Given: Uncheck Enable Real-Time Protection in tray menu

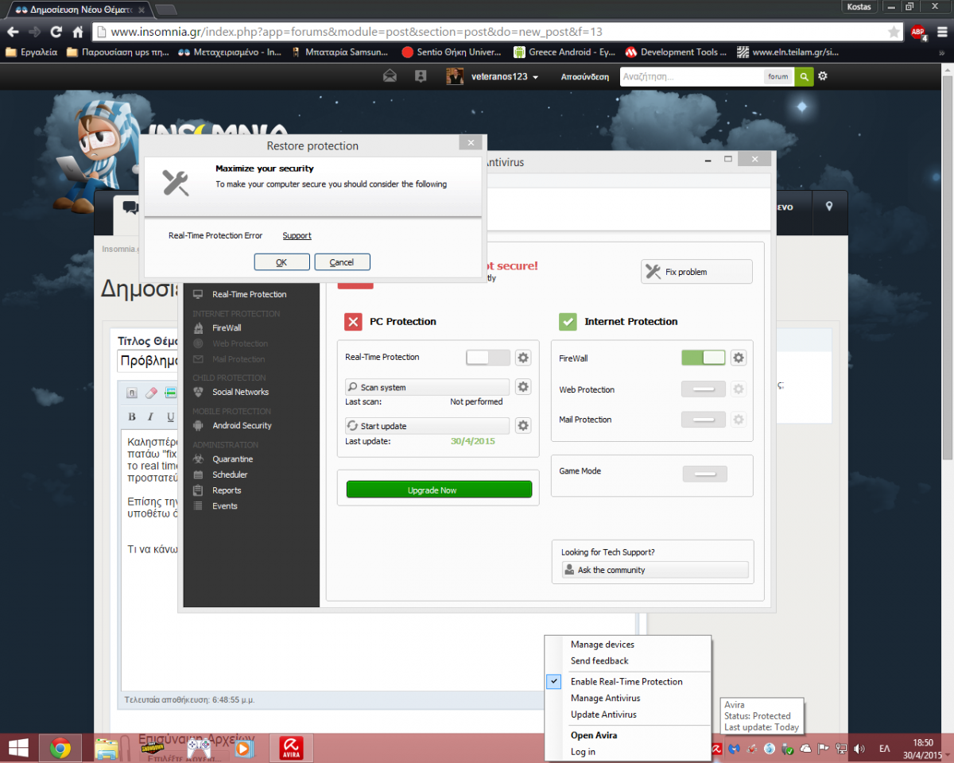Looking at the screenshot, I should pos(627,681).
